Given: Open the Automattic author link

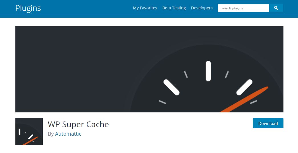Looking at the screenshot, I should (x=68, y=134).
